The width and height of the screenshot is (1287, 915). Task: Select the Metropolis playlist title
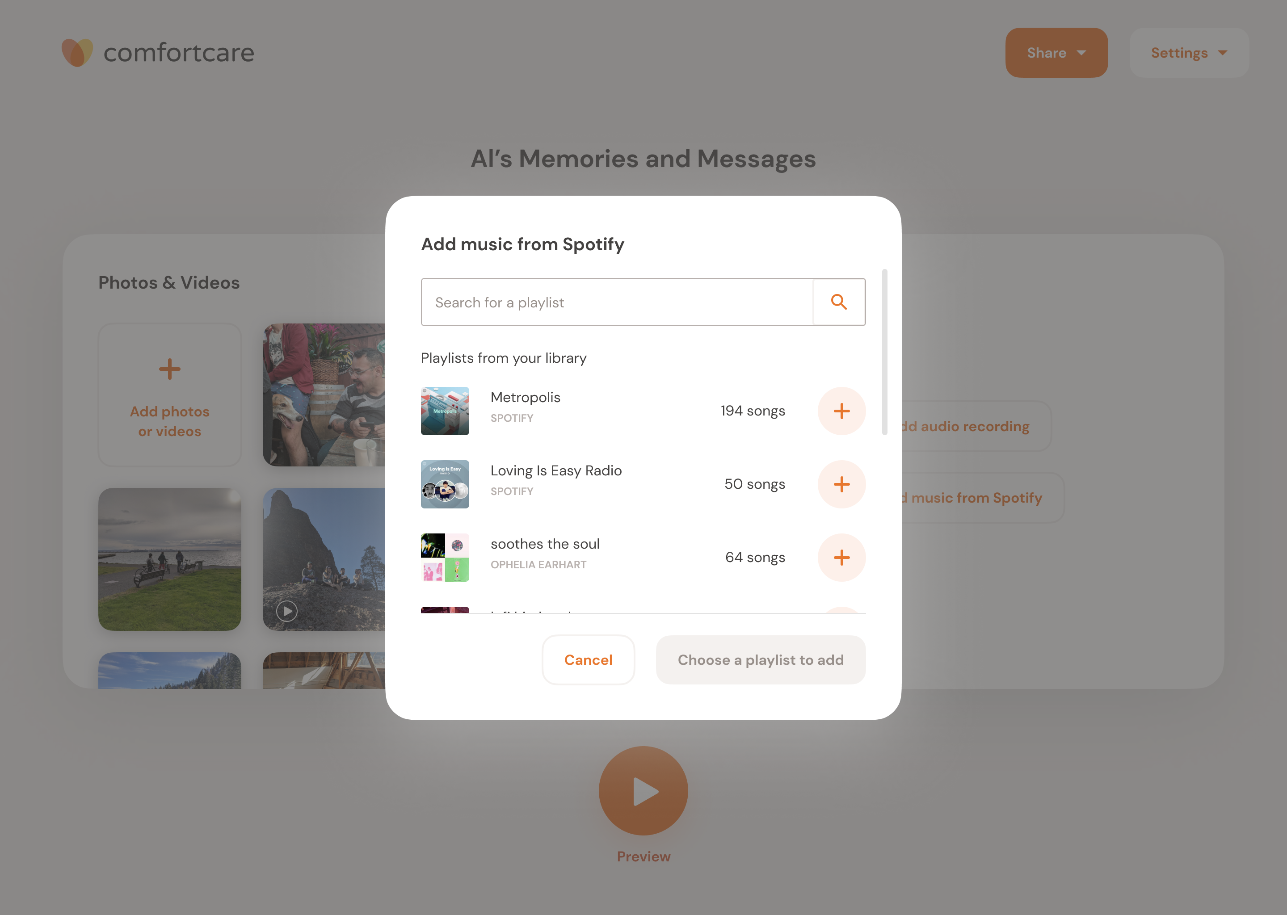(525, 397)
